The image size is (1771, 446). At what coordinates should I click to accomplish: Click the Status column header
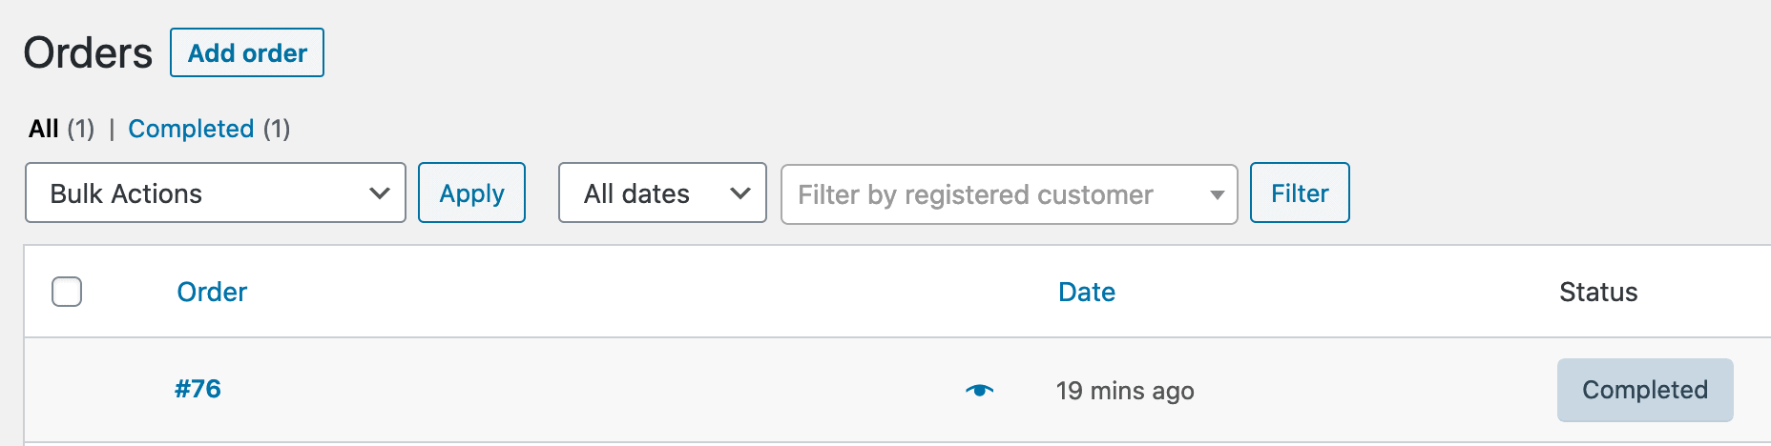click(x=1598, y=292)
